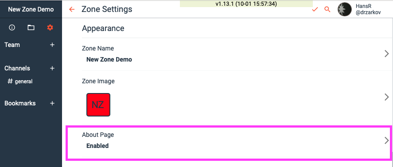This screenshot has width=393, height=167.
Task: Click the back arrow beside Zone Settings
Action: [x=72, y=10]
